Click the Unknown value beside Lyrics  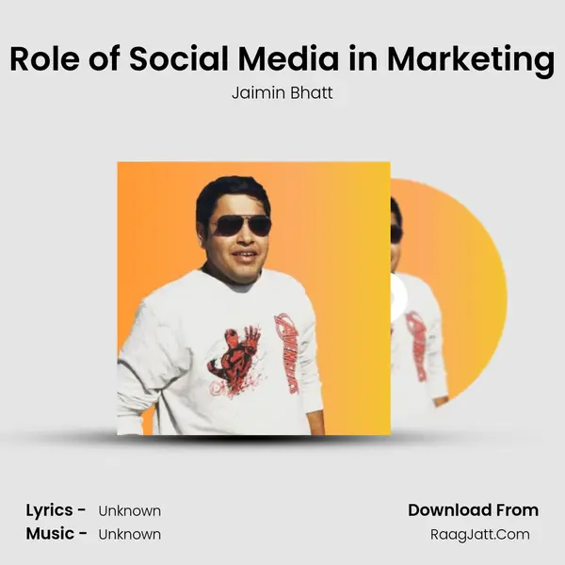pyautogui.click(x=130, y=511)
